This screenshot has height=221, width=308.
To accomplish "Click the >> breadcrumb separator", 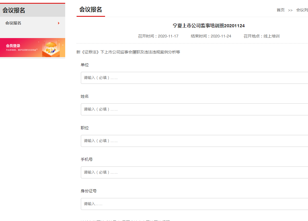I will [x=290, y=10].
